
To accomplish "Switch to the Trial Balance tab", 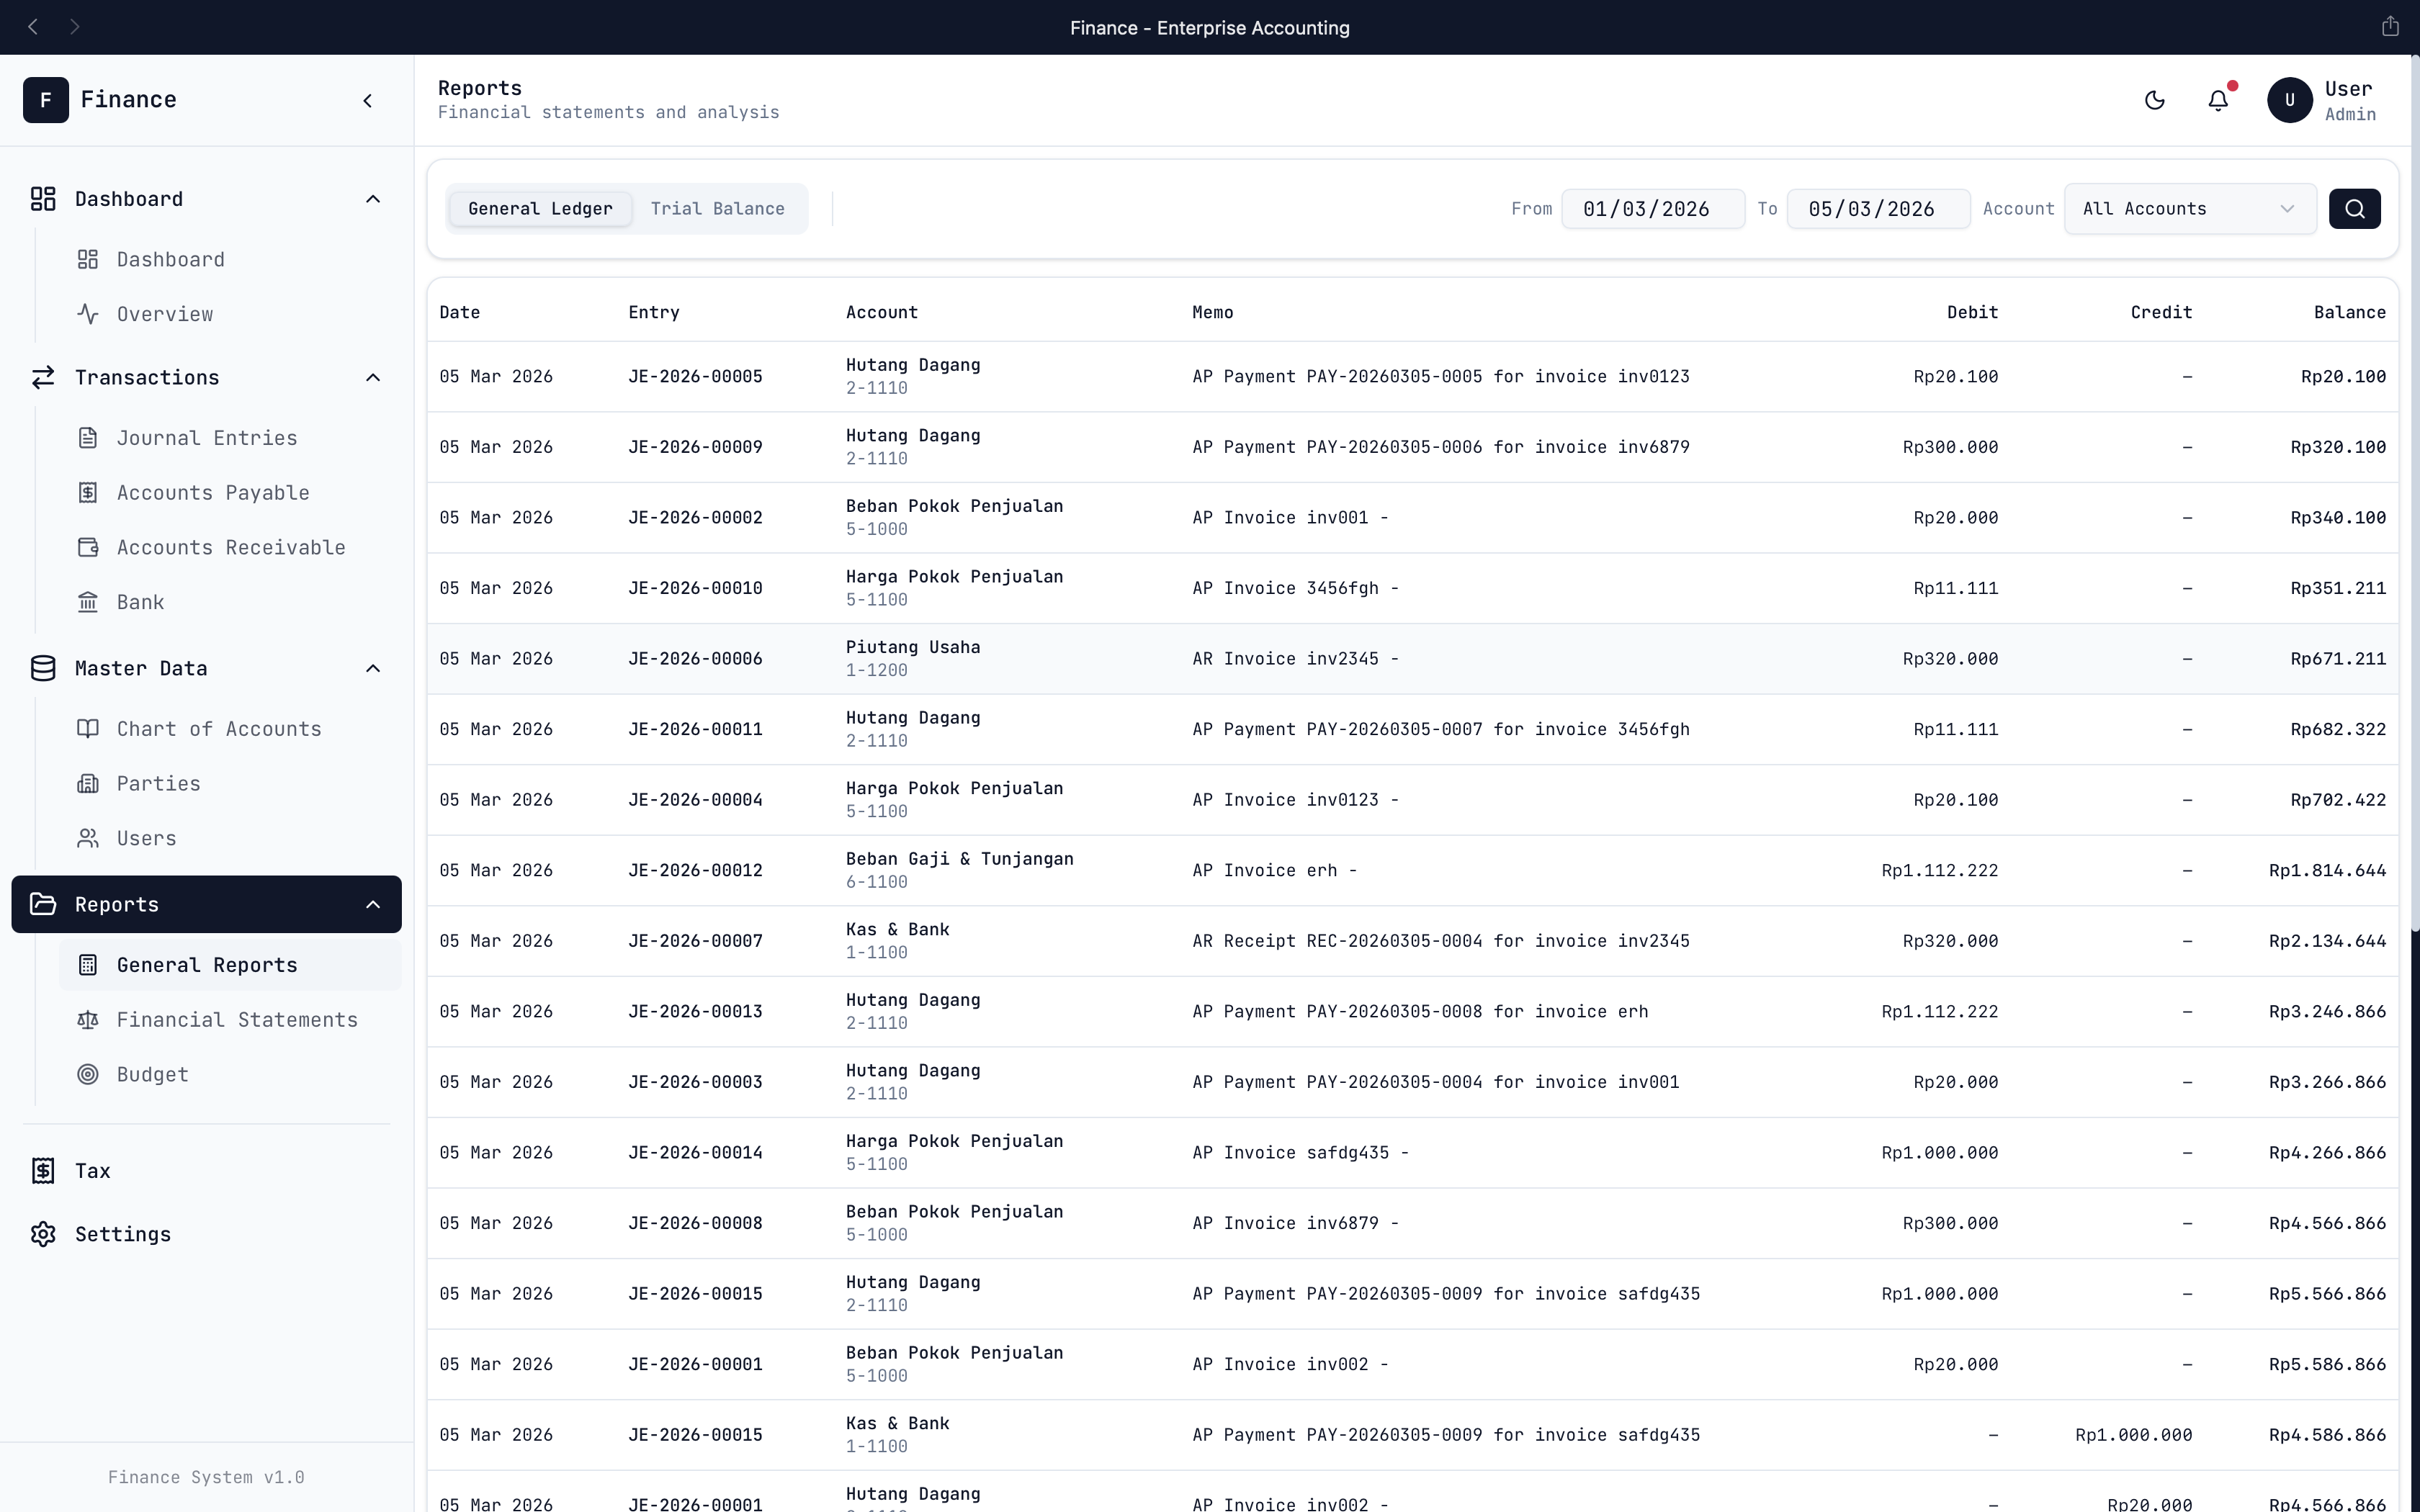I will click(717, 209).
